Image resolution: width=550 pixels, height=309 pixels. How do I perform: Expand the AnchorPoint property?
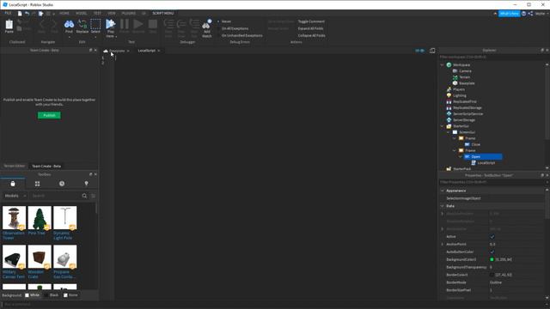[443, 244]
